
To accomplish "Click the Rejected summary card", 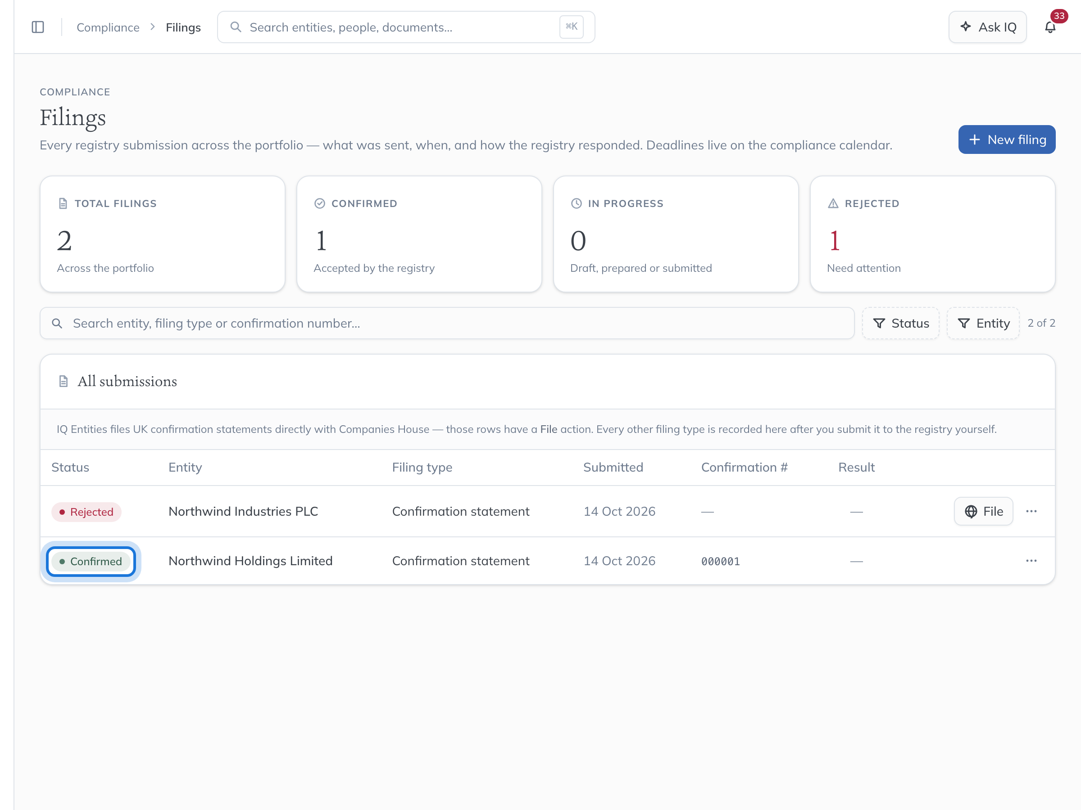I will [932, 234].
